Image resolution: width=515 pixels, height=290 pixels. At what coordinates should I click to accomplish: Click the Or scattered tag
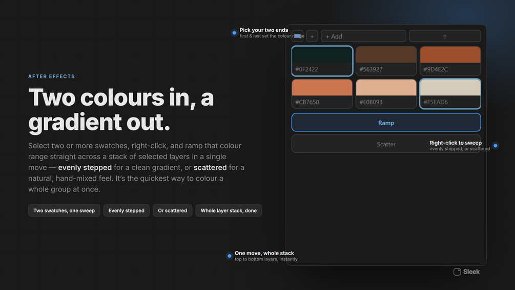click(x=172, y=210)
